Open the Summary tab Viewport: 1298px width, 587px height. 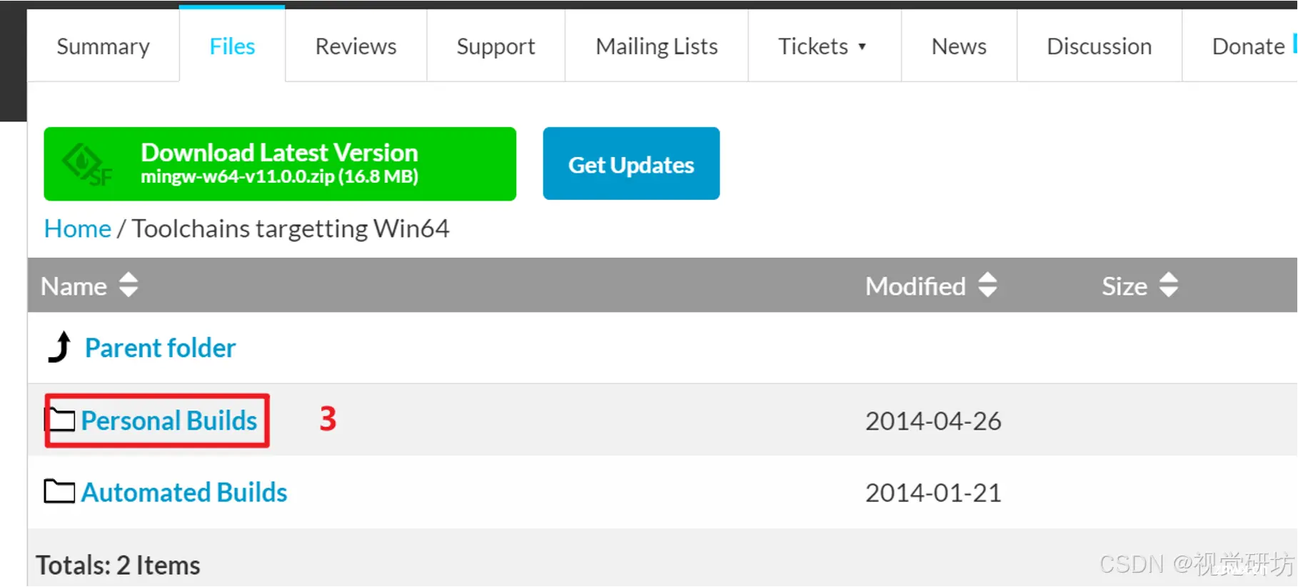(104, 46)
